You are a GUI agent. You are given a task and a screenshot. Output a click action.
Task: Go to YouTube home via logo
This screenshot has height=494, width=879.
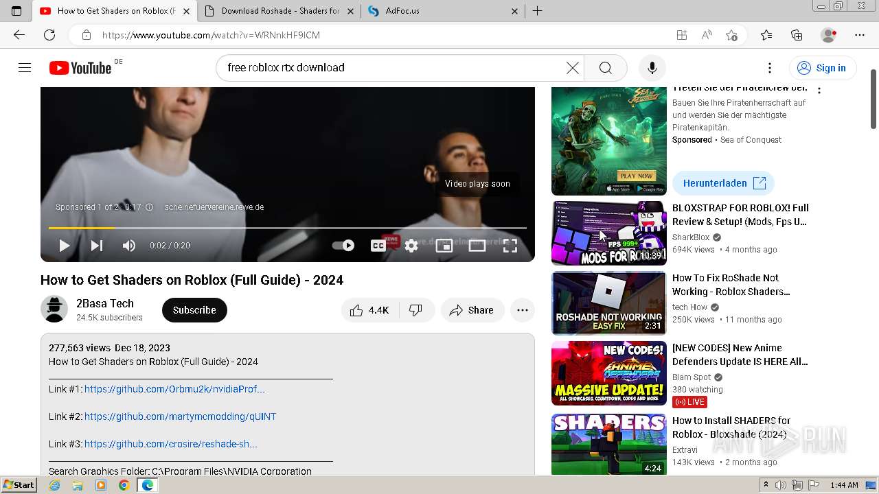tap(80, 67)
